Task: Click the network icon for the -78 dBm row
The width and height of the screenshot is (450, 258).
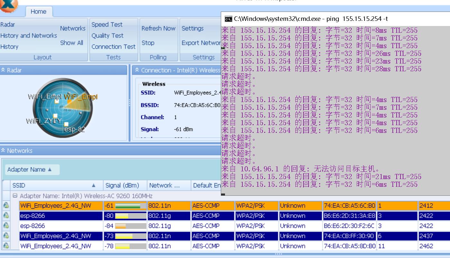Action: pyautogui.click(x=6, y=246)
